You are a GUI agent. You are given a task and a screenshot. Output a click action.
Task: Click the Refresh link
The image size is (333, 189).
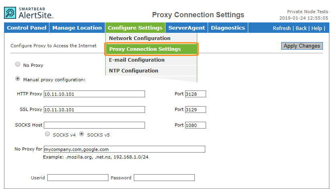tap(282, 28)
